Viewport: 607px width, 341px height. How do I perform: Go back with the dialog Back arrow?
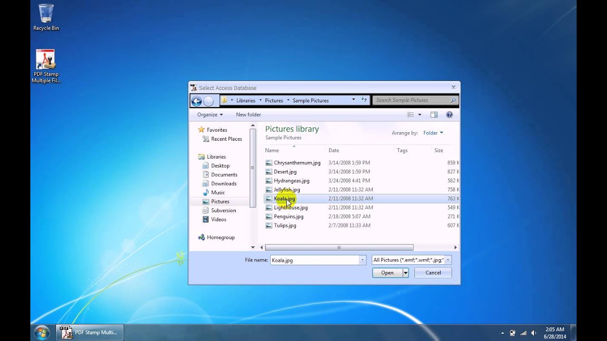196,100
